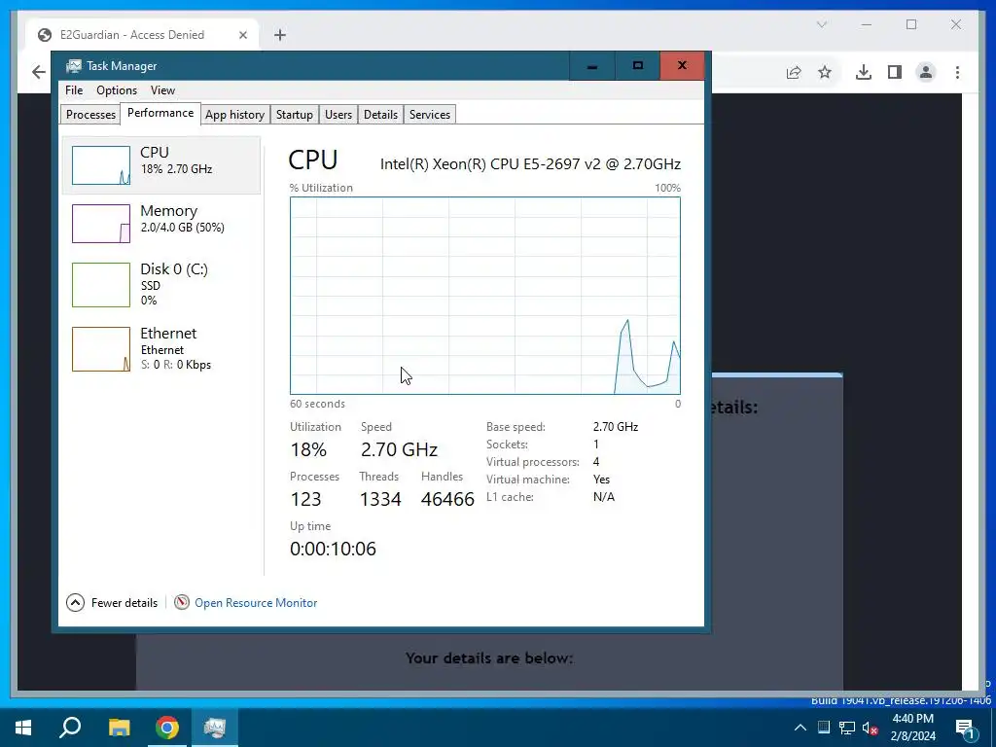Click the Chrome back arrow
This screenshot has width=996, height=747.
coord(39,72)
